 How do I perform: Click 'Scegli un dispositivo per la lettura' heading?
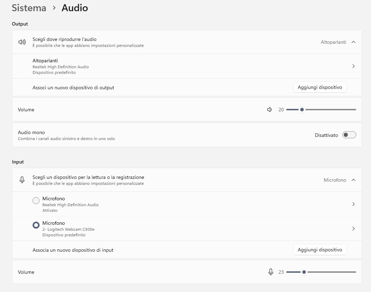[88, 177]
